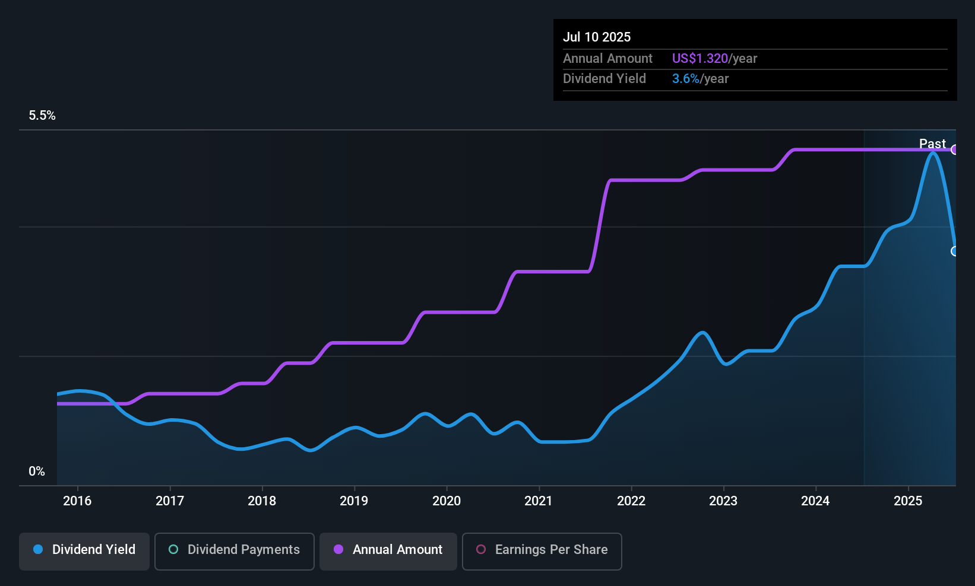Click the 2025 x-axis label
975x586 pixels.
tap(908, 501)
